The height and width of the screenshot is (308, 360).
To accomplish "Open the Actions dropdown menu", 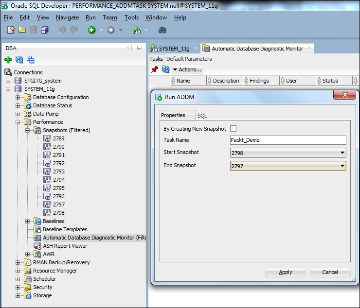I will click(188, 69).
